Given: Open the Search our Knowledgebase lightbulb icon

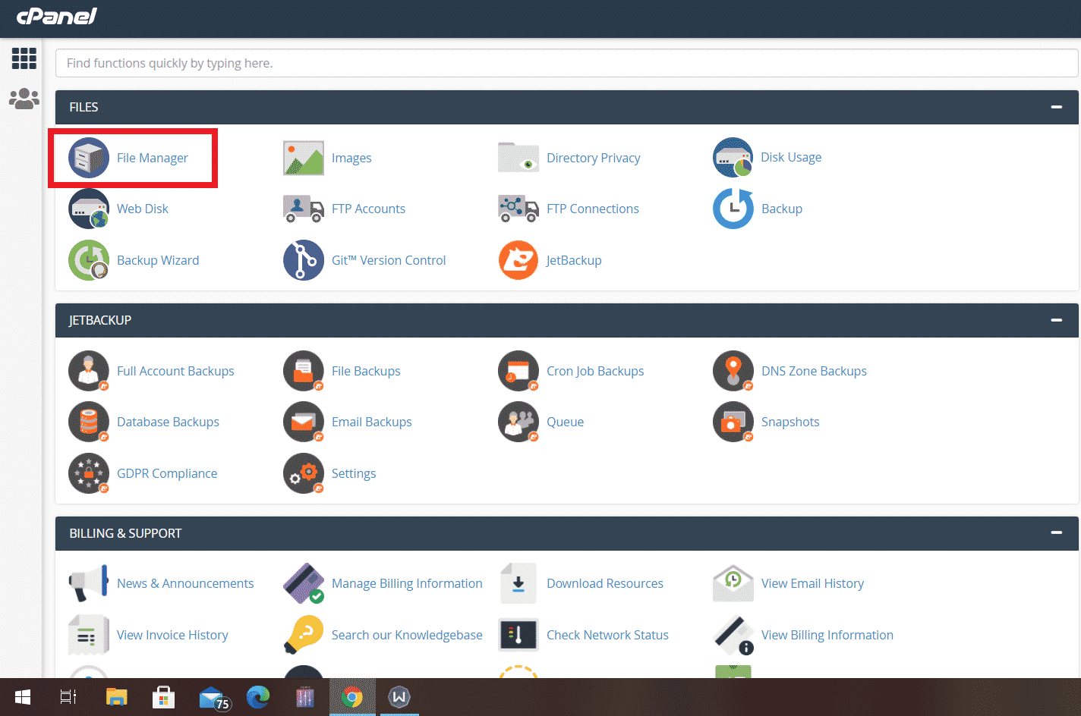Looking at the screenshot, I should coord(304,635).
